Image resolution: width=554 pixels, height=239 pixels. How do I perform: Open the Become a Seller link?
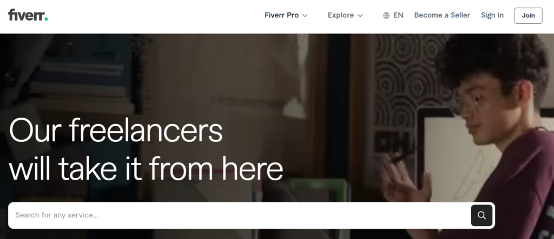point(442,15)
